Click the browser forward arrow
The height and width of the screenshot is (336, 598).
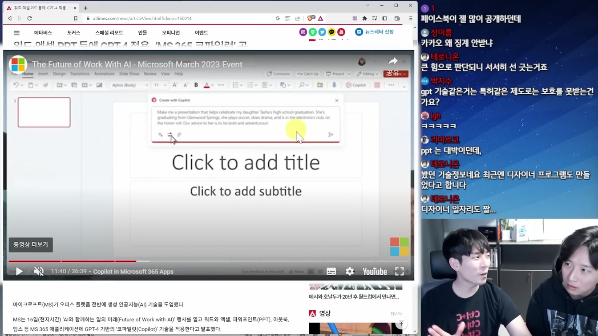tap(20, 18)
